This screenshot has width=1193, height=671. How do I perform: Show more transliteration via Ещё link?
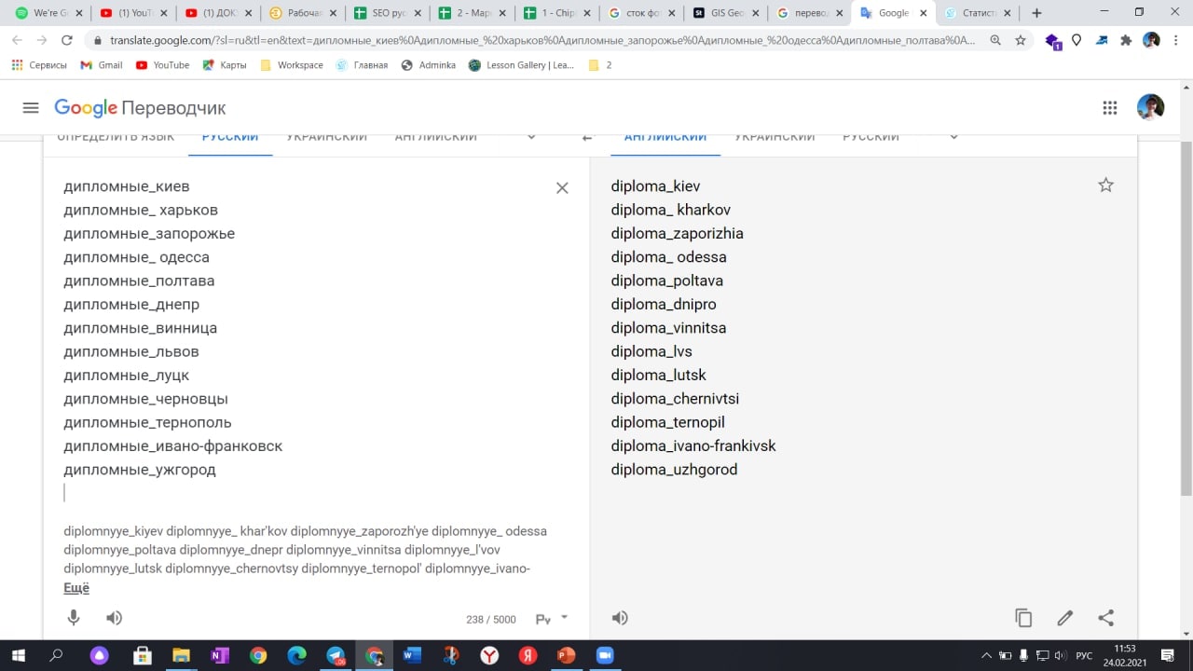76,588
